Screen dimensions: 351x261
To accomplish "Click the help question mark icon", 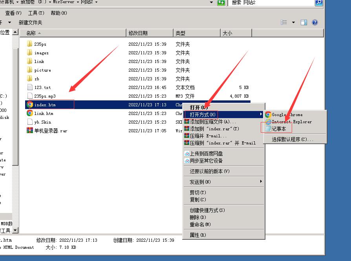I will 315,22.
